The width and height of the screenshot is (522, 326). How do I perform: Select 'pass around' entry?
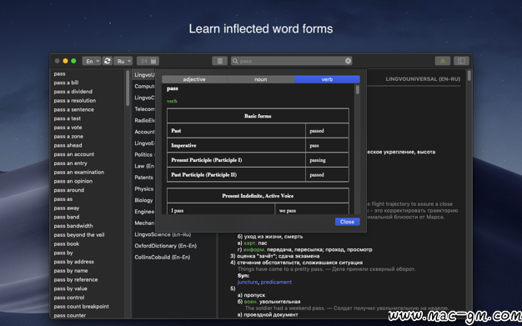coord(69,190)
